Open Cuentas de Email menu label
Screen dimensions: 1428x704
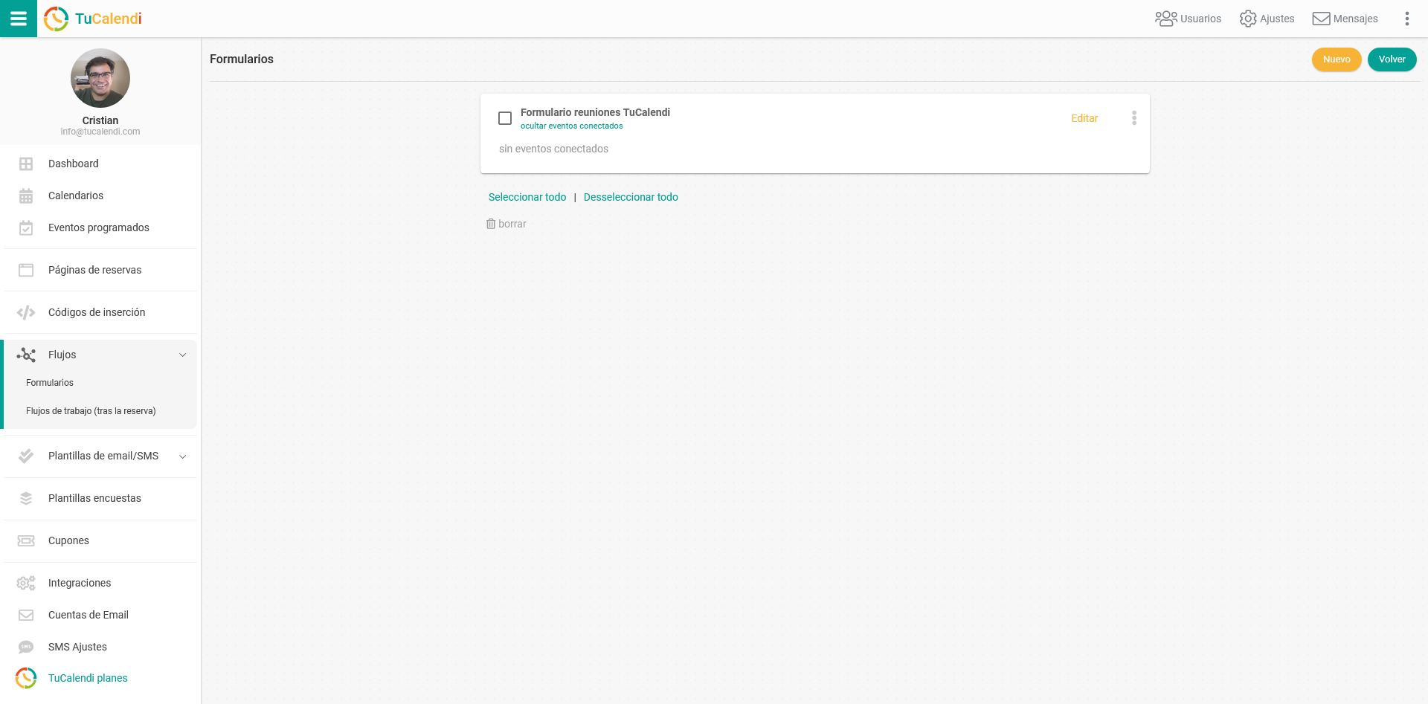(x=89, y=615)
